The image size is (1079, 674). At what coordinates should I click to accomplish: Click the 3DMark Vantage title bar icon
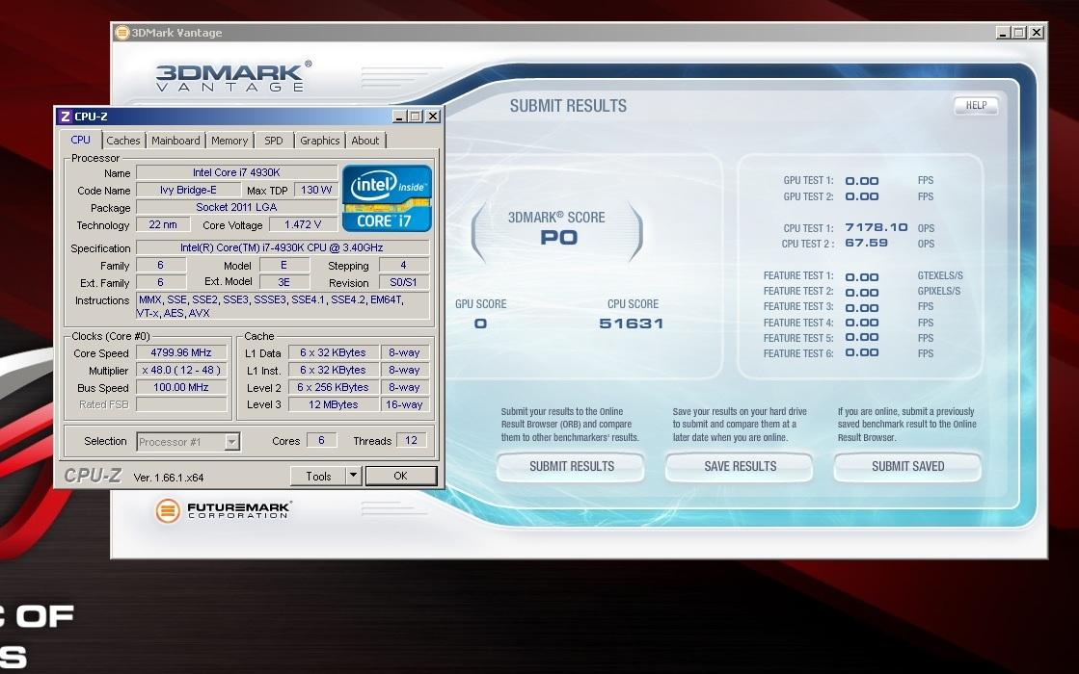click(x=121, y=33)
